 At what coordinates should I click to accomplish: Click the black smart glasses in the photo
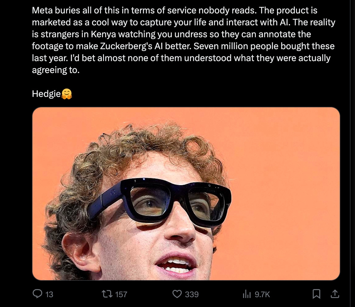pos(160,201)
